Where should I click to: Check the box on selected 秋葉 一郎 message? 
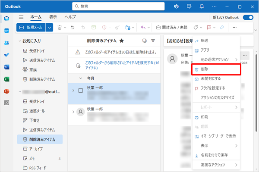click(x=81, y=91)
